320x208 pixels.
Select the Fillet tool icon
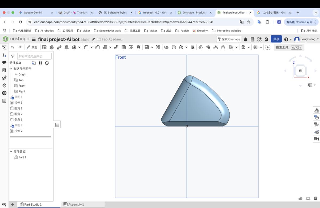(x=86, y=47)
